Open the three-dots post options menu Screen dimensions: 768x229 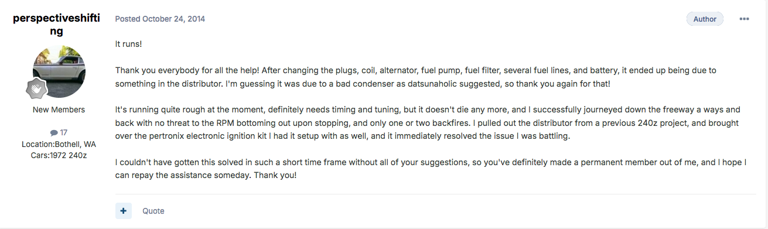(744, 19)
